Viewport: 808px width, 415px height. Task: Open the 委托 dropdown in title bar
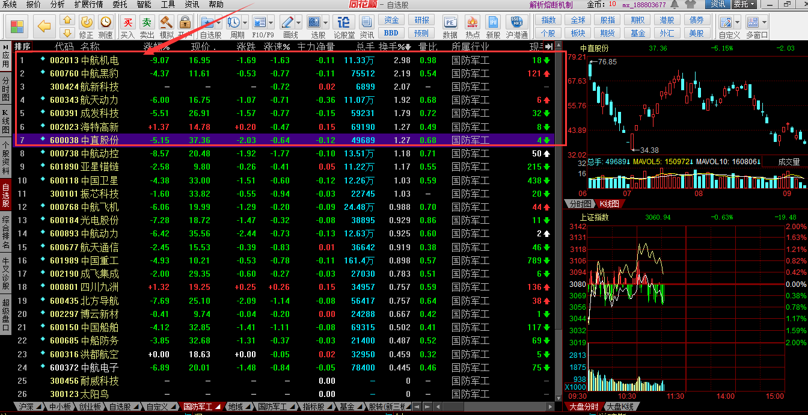click(744, 4)
